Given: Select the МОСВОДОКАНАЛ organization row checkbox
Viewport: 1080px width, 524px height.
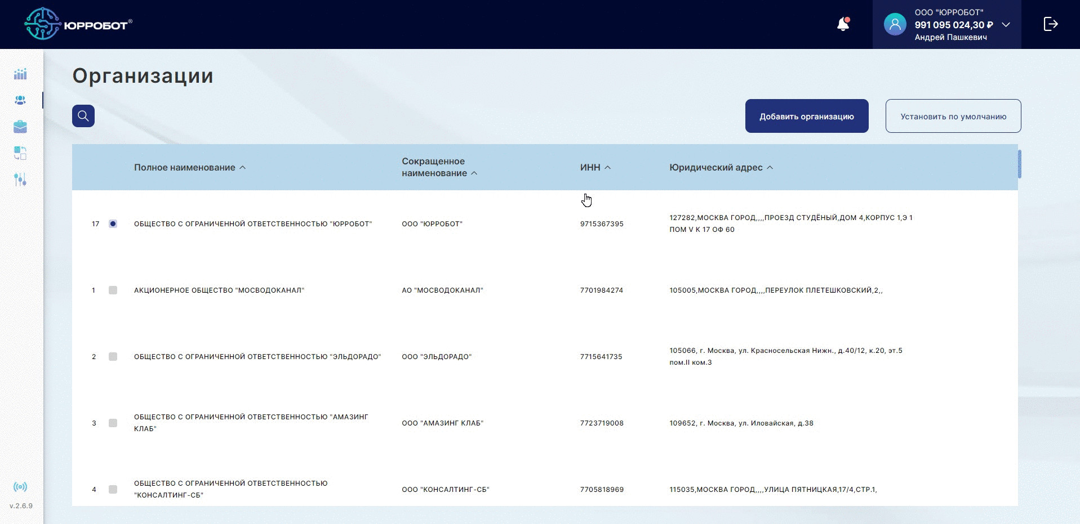Looking at the screenshot, I should click(113, 290).
